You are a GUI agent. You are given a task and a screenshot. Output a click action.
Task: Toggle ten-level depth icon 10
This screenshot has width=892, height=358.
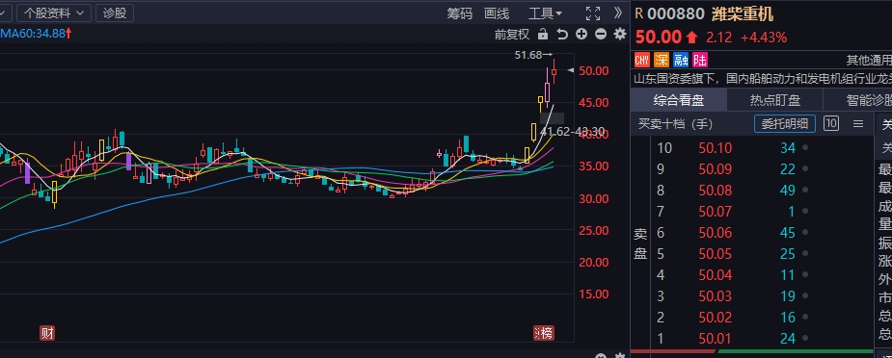tap(831, 123)
